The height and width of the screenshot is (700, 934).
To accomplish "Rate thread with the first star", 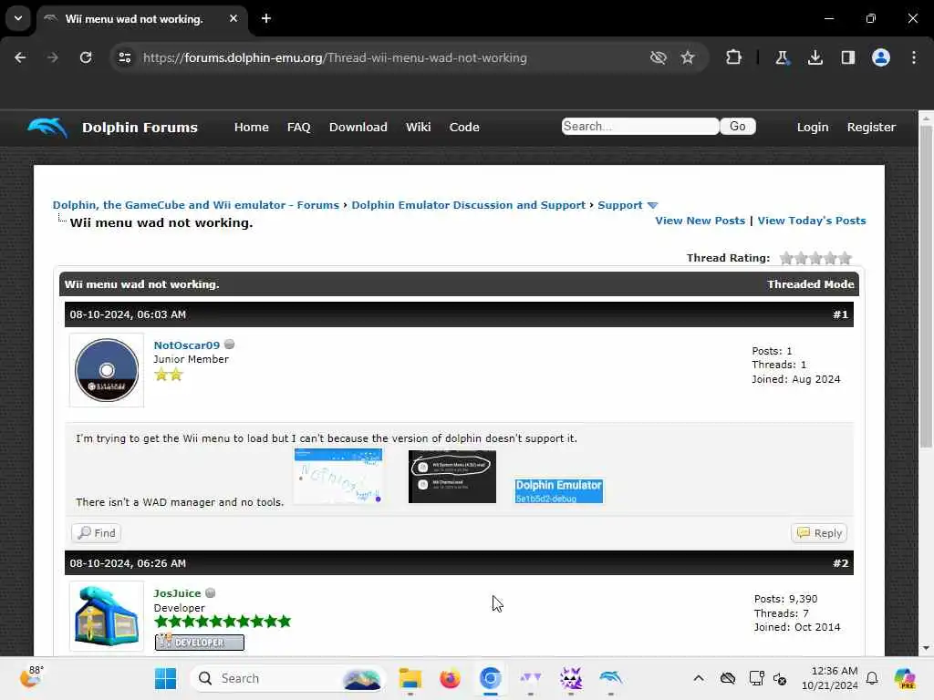I will (786, 258).
